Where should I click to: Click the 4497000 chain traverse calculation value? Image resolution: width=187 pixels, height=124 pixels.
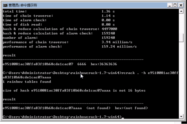pos(109,29)
